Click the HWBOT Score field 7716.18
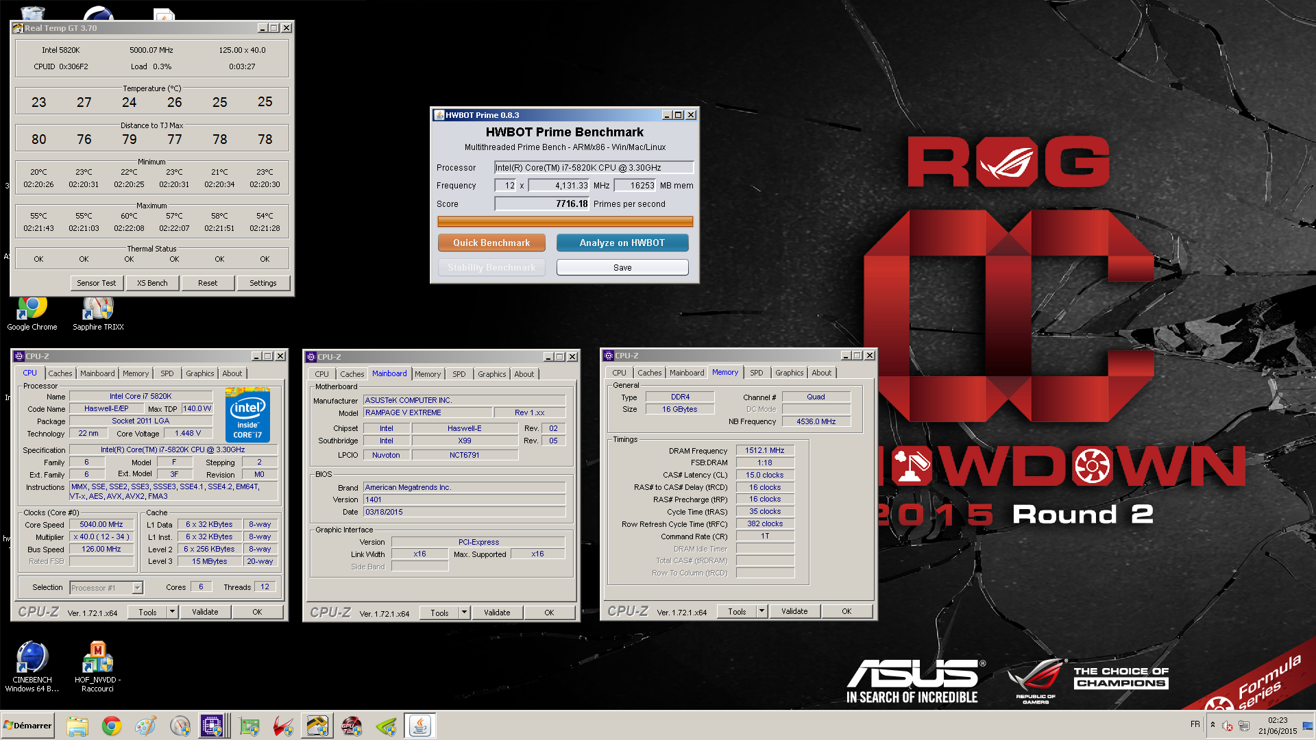The height and width of the screenshot is (740, 1316). [x=541, y=203]
